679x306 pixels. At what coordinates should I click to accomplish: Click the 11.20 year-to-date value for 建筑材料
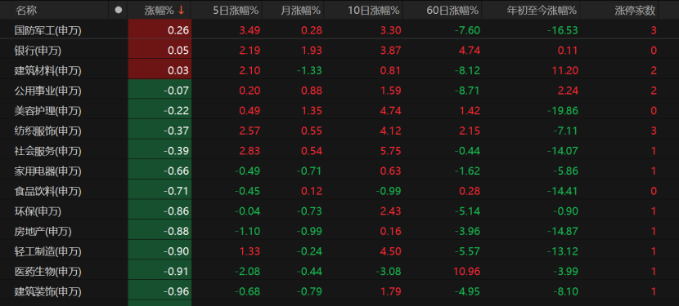tap(565, 70)
